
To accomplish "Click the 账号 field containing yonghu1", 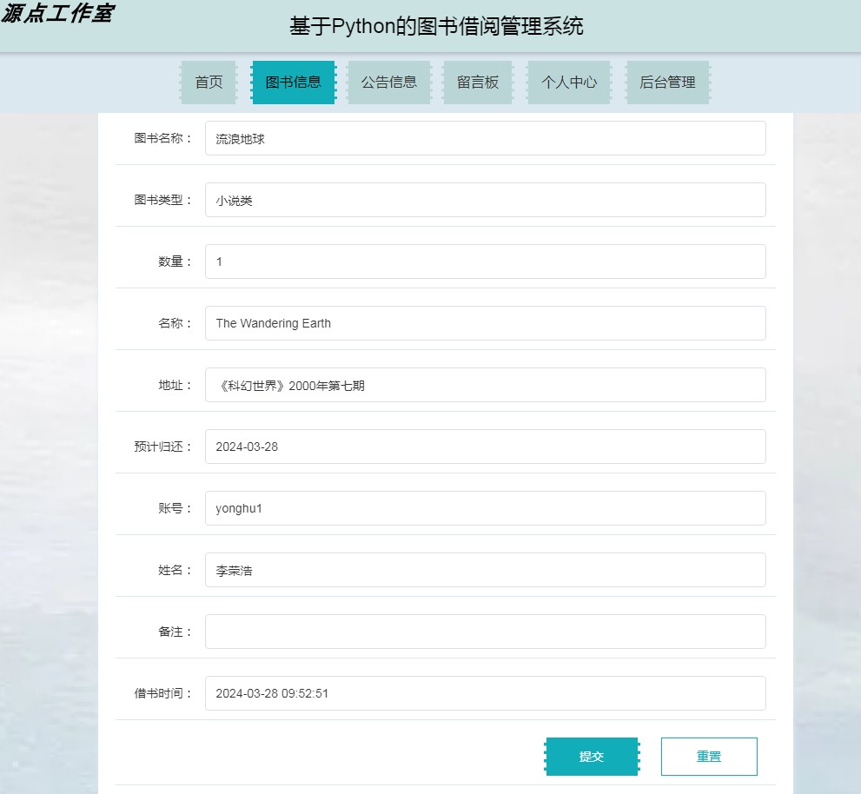I will (485, 507).
